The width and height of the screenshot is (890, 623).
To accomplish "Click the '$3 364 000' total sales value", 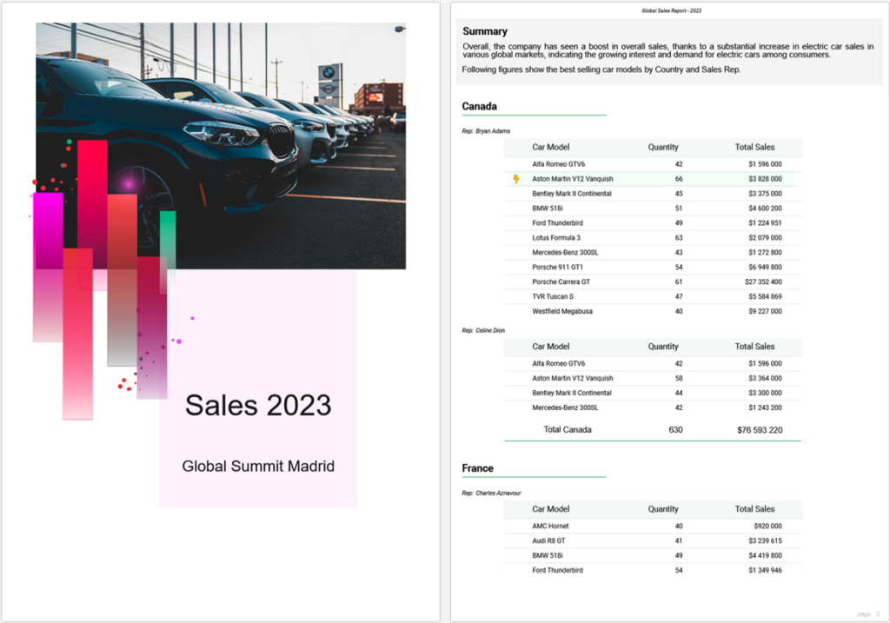I will 765,379.
